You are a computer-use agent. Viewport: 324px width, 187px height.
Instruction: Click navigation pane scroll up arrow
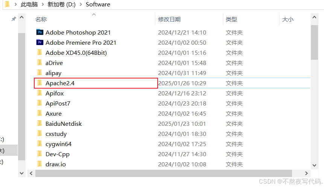(x=21, y=17)
